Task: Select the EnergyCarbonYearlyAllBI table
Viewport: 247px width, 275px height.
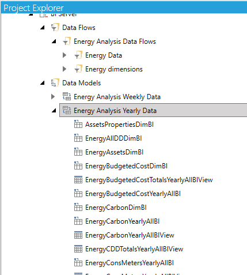Action: pyautogui.click(x=123, y=221)
